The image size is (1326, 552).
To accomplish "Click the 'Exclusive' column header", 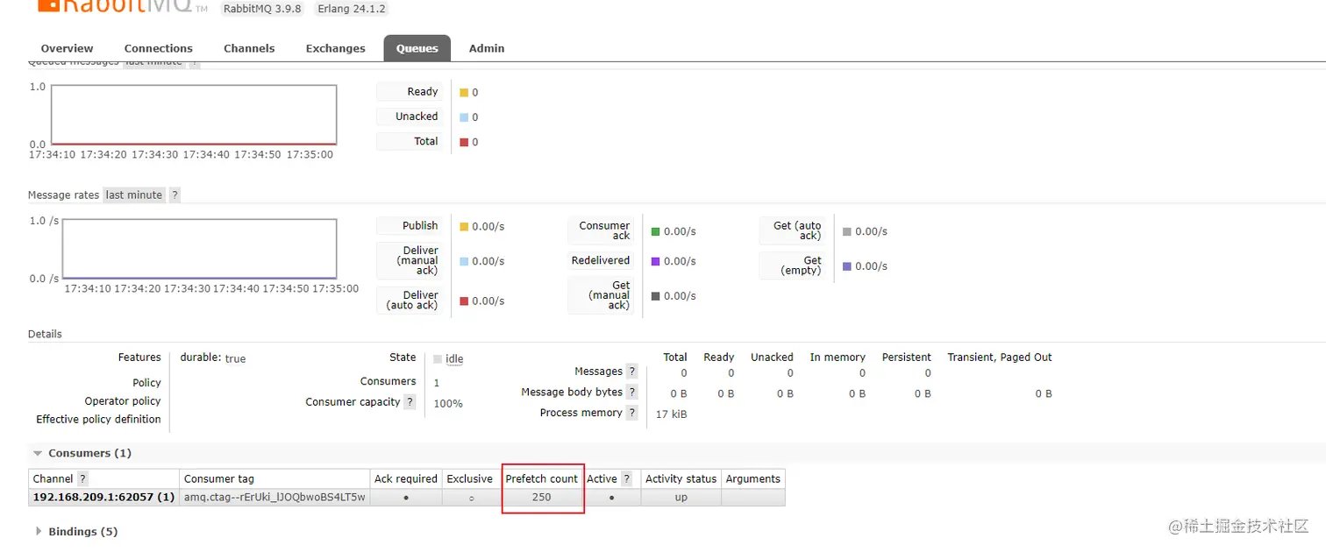I will (470, 478).
